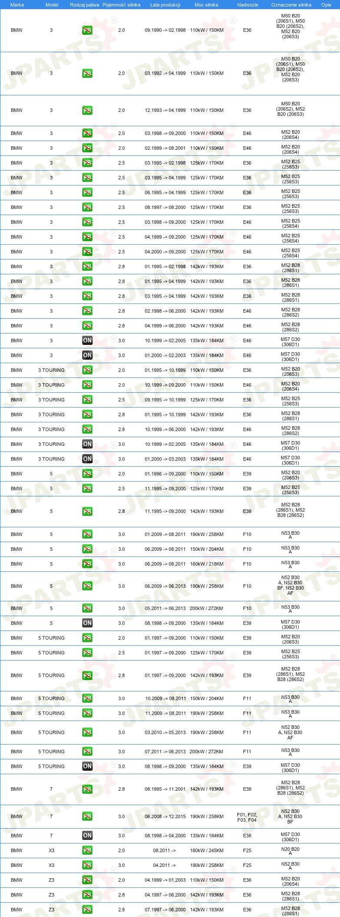Click the PB fuel icon in row 05.2011 -> 06.2013
This screenshot has width=340, height=917.
(x=87, y=609)
